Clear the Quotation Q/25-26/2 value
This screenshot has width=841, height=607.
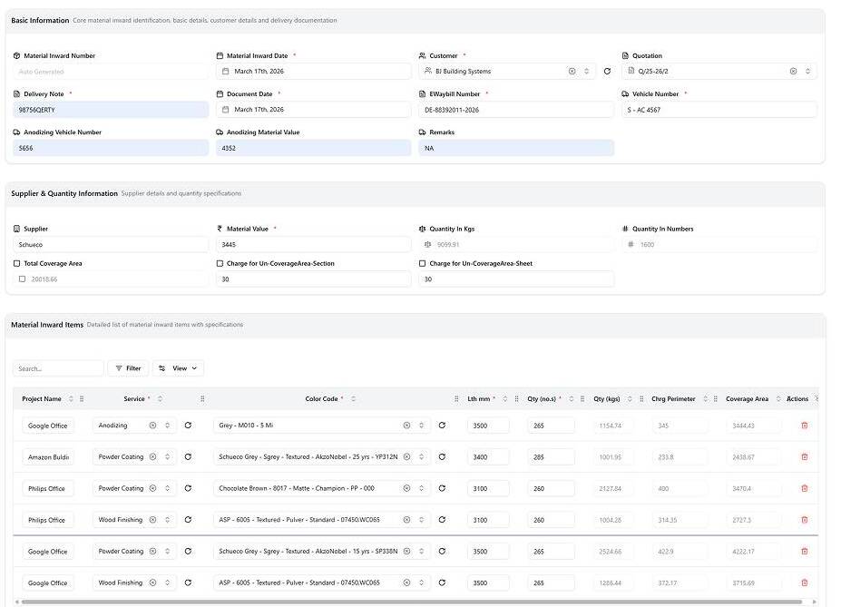[x=793, y=72]
